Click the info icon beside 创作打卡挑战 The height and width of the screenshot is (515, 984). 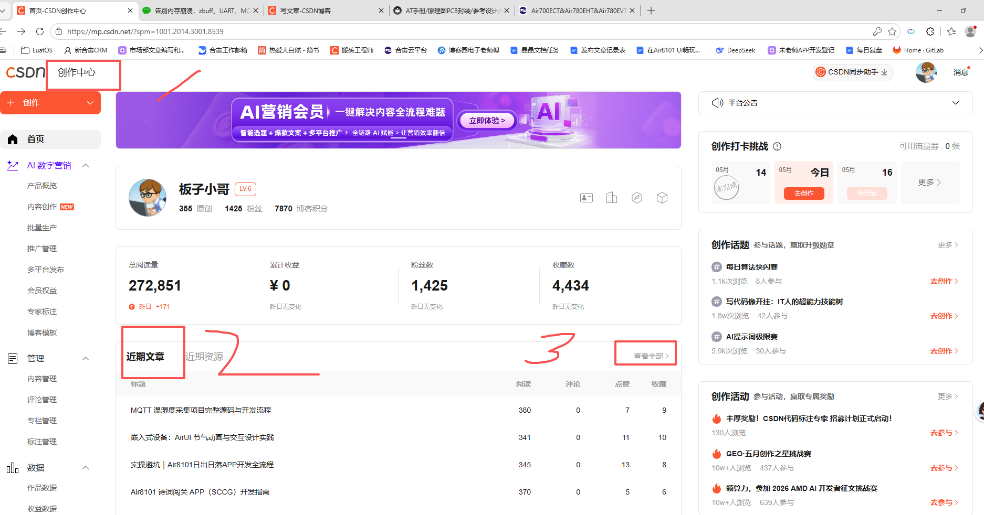(x=778, y=146)
